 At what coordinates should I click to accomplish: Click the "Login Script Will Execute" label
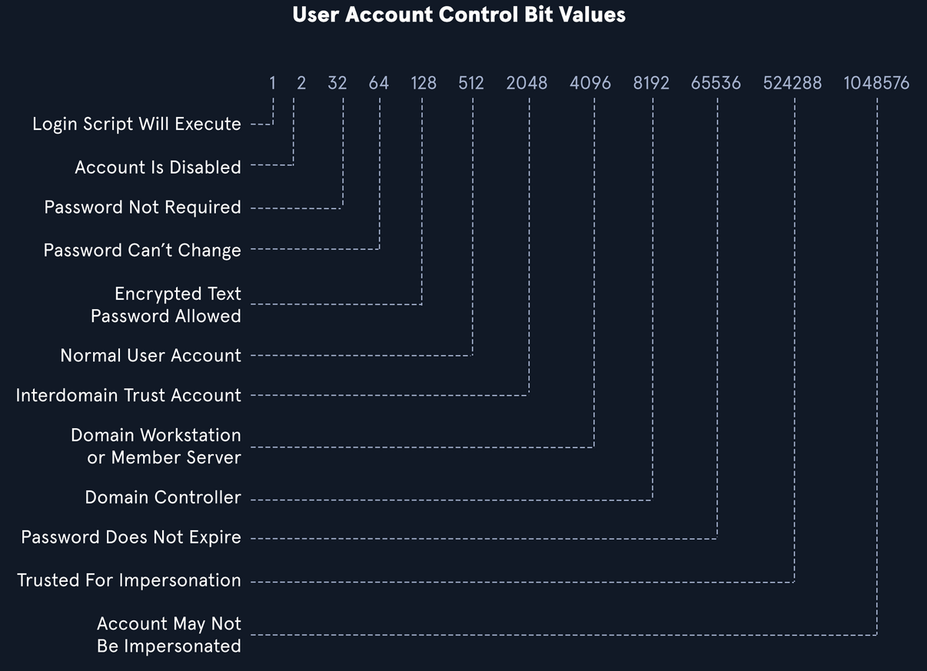point(137,125)
